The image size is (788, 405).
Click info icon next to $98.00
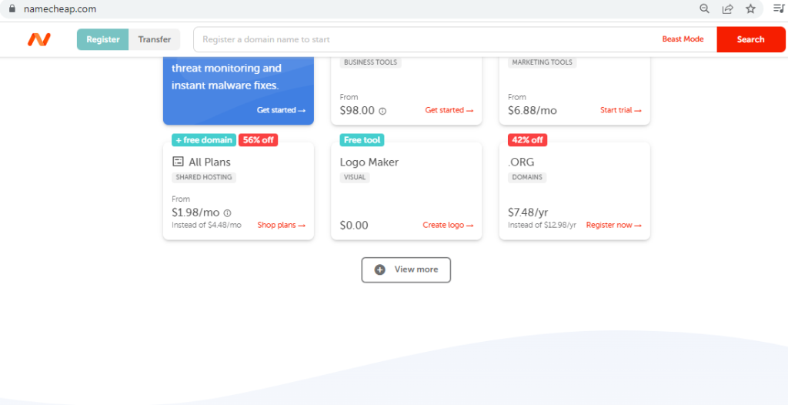point(382,111)
